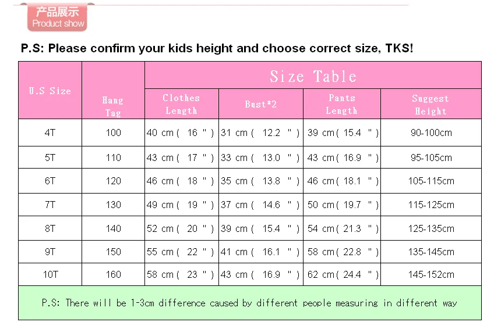Image resolution: width=487 pixels, height=322 pixels.
Task: Select hang tag value 150
Action: coord(113,252)
